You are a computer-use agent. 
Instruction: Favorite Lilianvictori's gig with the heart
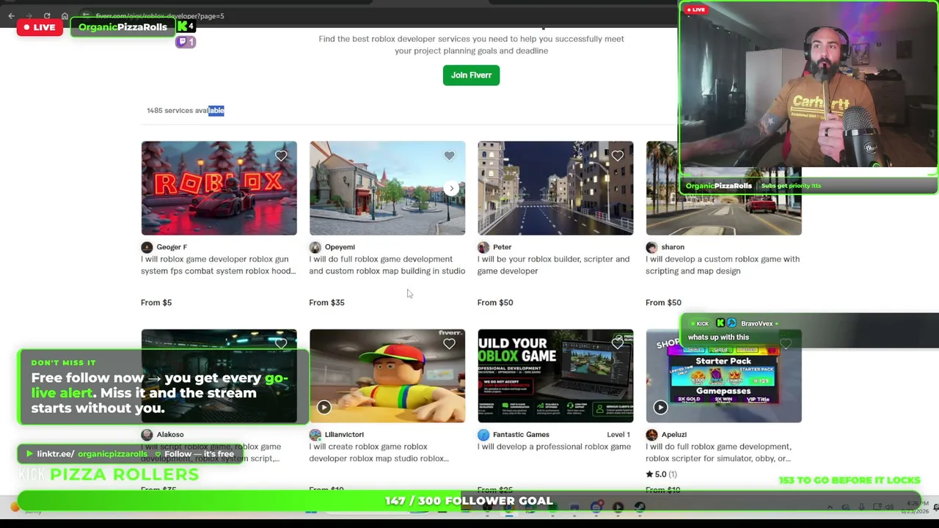tap(449, 343)
